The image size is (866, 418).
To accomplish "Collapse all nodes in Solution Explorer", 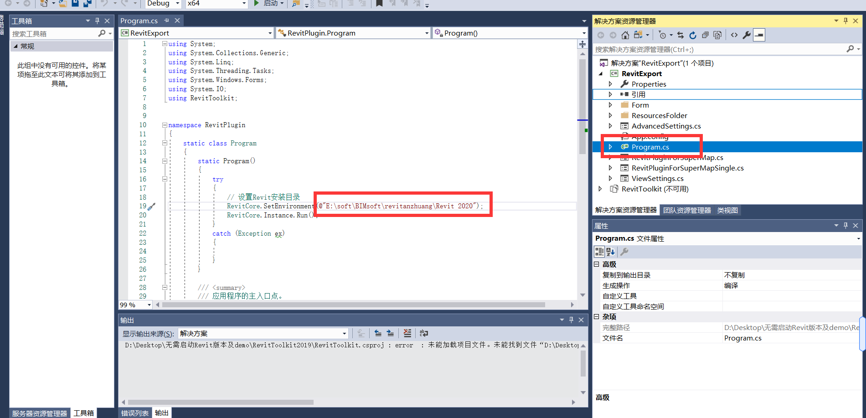I will click(x=705, y=35).
